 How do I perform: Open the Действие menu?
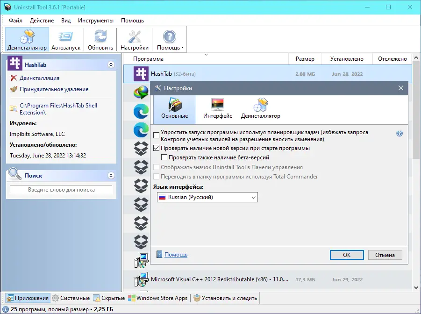click(42, 21)
